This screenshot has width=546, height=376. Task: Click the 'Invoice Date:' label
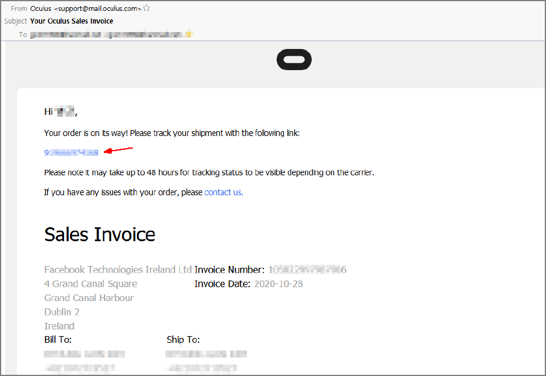tap(222, 284)
